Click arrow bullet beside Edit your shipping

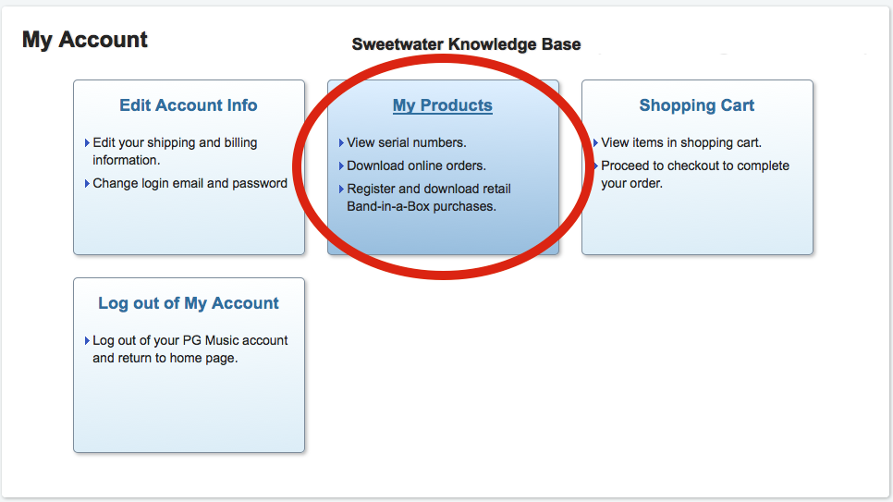click(x=87, y=142)
